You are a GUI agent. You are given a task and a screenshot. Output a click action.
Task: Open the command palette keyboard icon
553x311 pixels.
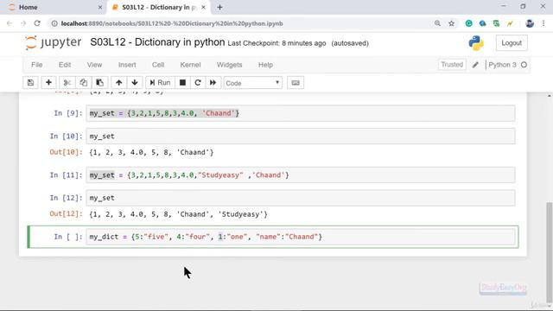(296, 83)
